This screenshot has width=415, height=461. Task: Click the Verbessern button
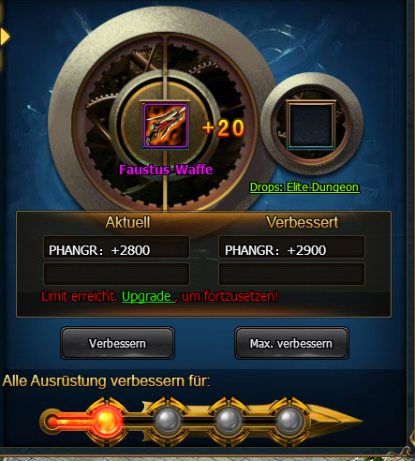point(117,343)
